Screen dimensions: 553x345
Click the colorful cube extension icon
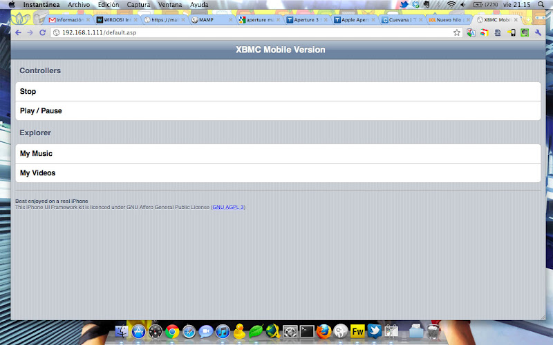[485, 32]
